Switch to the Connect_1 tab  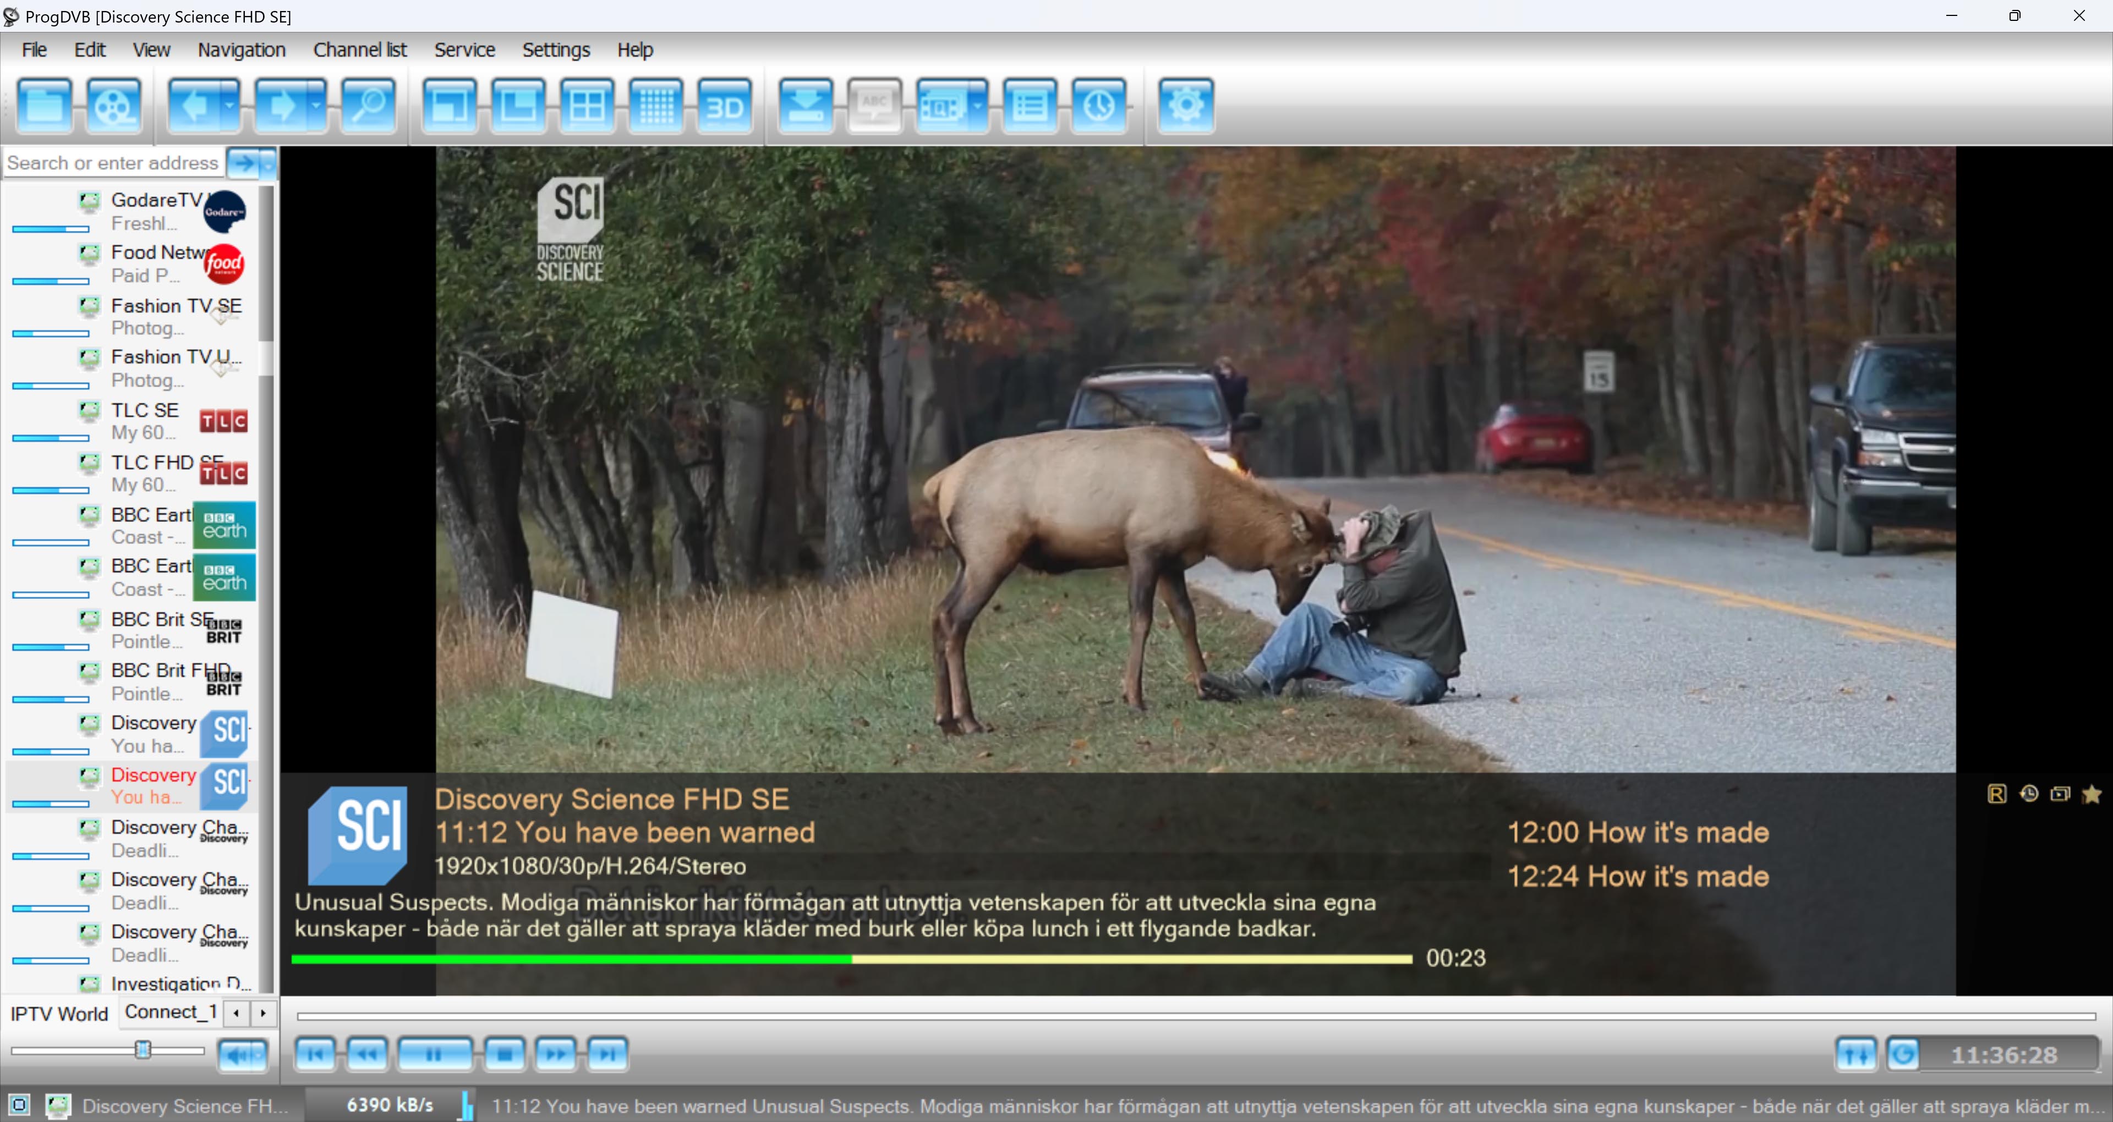point(171,1012)
